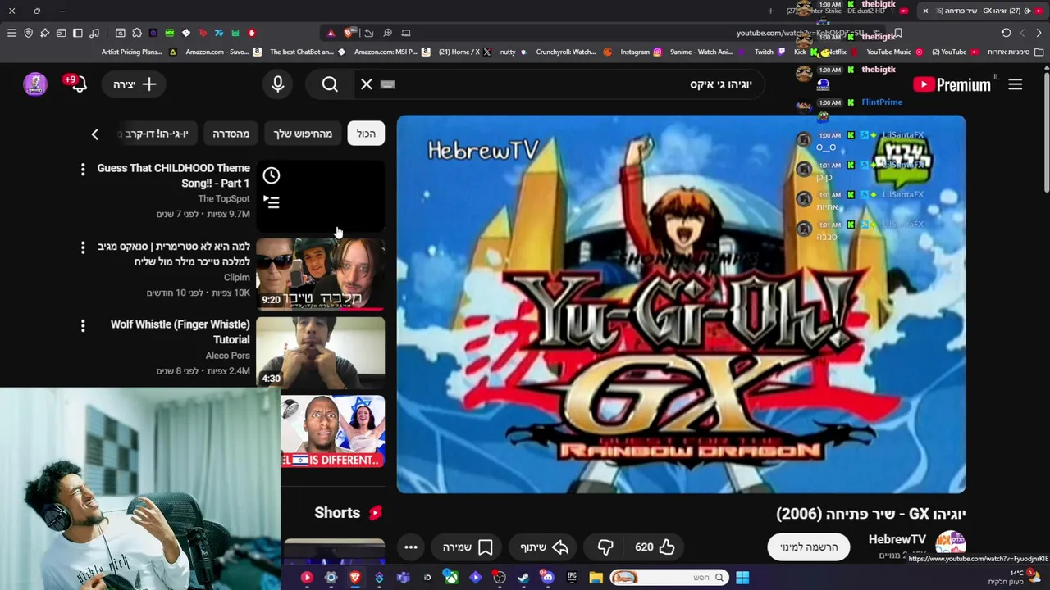Open the 'IS DIFFERENT' video thumbnail

click(x=333, y=432)
